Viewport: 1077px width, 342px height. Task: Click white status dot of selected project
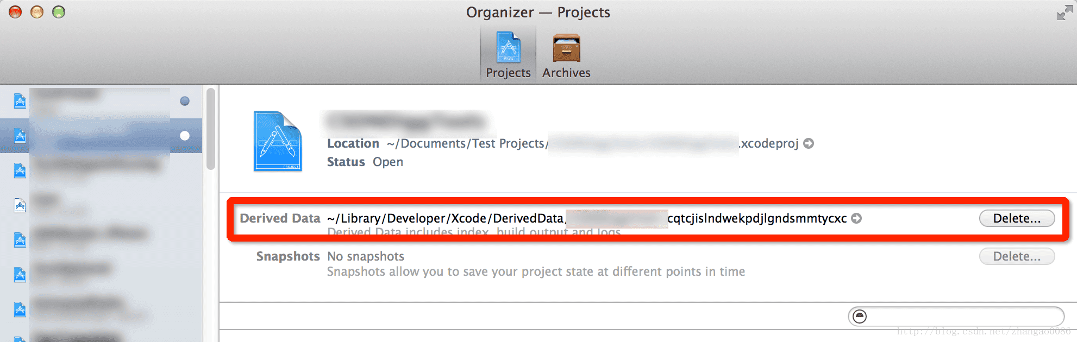185,136
